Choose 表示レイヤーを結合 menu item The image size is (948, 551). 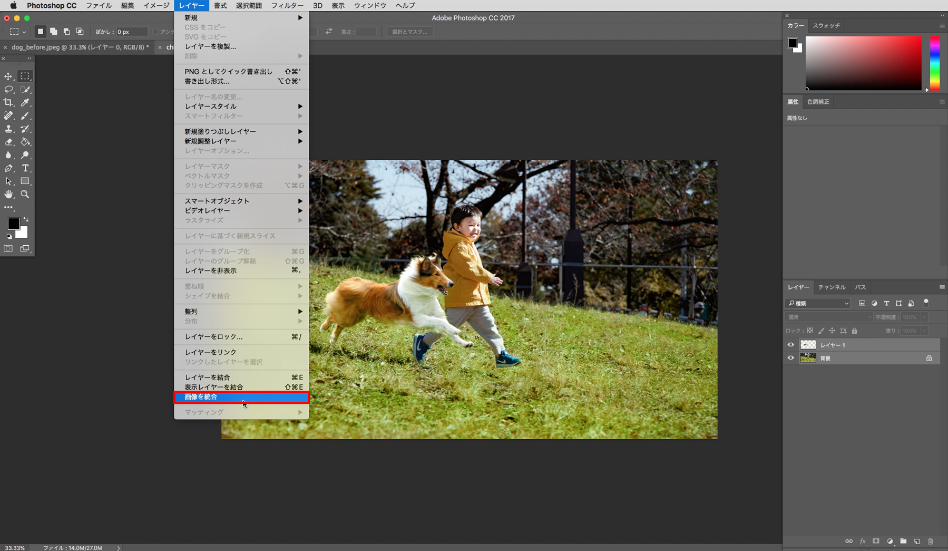pyautogui.click(x=241, y=387)
